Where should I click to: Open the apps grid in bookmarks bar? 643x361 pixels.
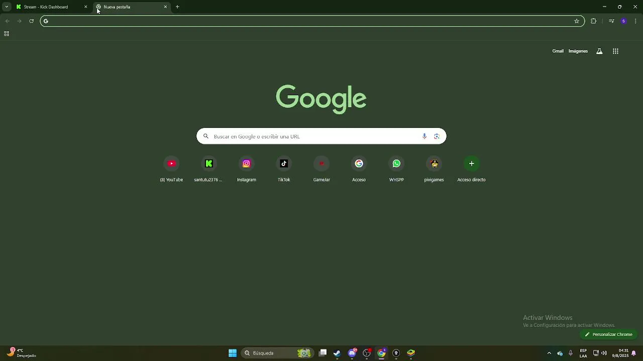pos(7,34)
